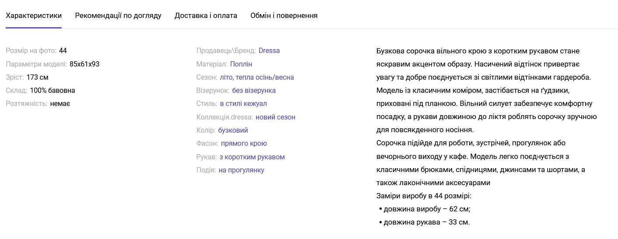This screenshot has width=618, height=239.
Task: Click the Матеріал label
Action: 212,64
